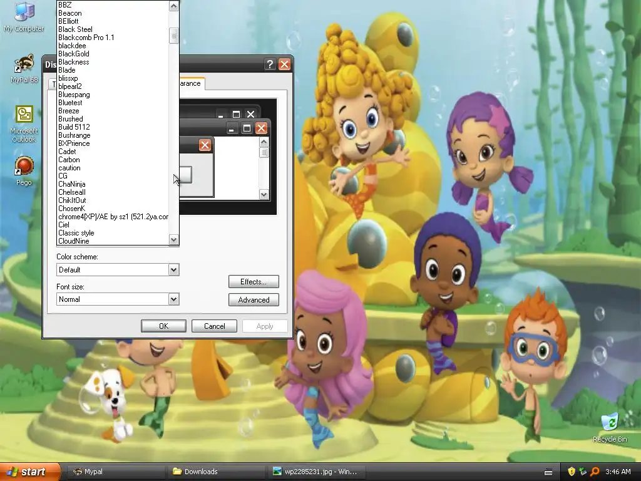Click the style list scroll down arrow
Image resolution: width=641 pixels, height=481 pixels.
point(174,240)
